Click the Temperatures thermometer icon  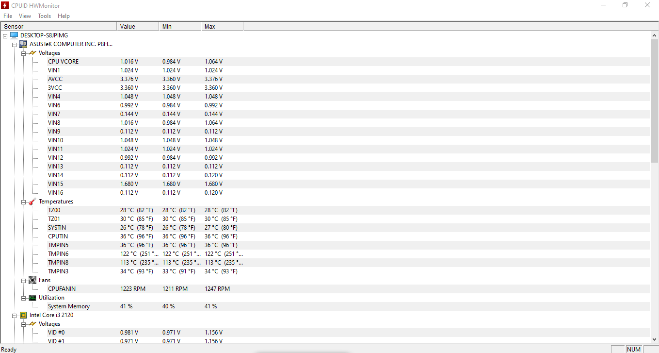pos(32,202)
